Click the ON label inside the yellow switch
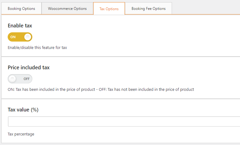 pyautogui.click(x=13, y=37)
